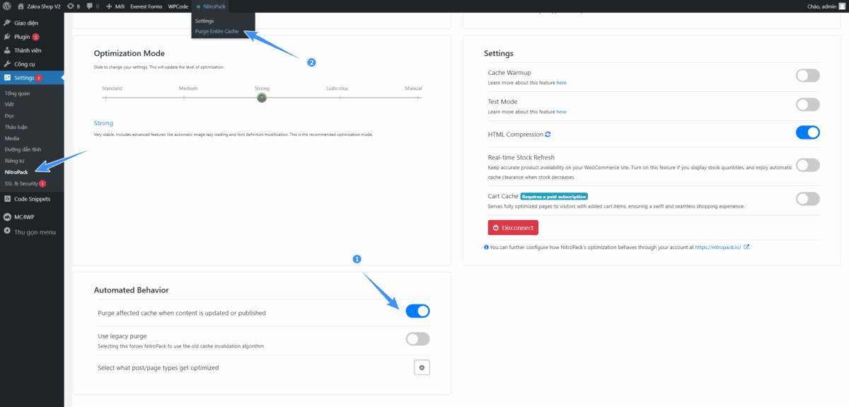Set optimization slider to Medium
The image size is (849, 407).
coord(184,98)
